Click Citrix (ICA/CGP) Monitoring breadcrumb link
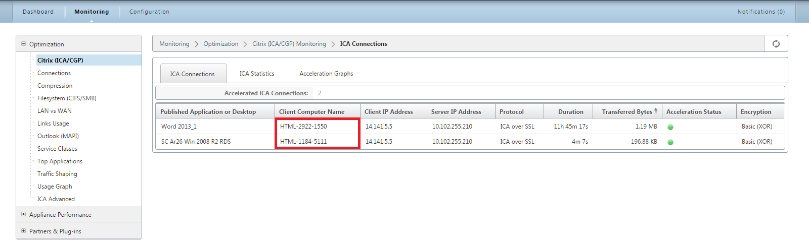Viewport: 809px width, 244px height. tap(289, 44)
